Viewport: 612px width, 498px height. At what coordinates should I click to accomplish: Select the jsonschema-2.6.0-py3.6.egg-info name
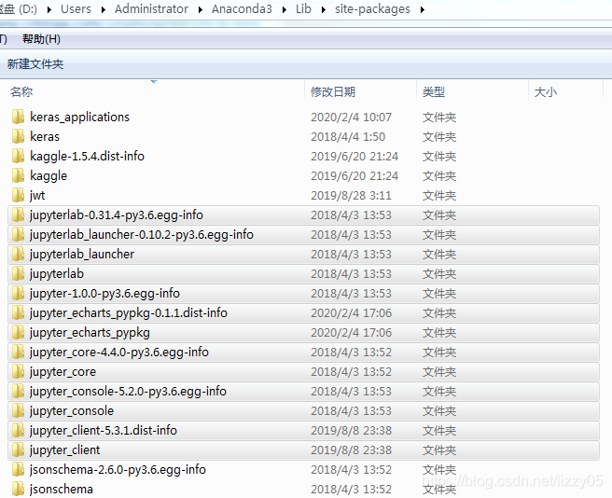click(118, 469)
